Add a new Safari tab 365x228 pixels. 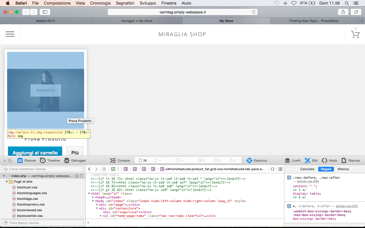(362, 21)
